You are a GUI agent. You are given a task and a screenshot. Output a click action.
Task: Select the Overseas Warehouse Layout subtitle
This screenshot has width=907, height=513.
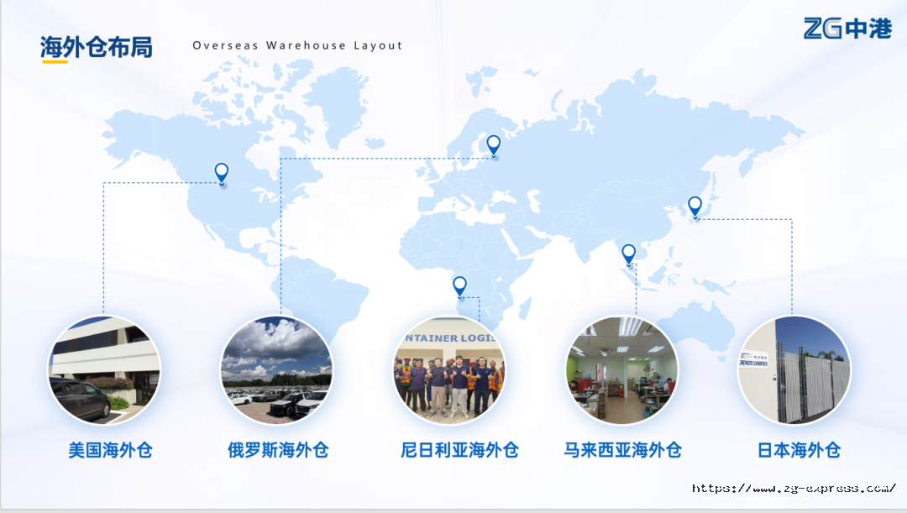pos(297,45)
